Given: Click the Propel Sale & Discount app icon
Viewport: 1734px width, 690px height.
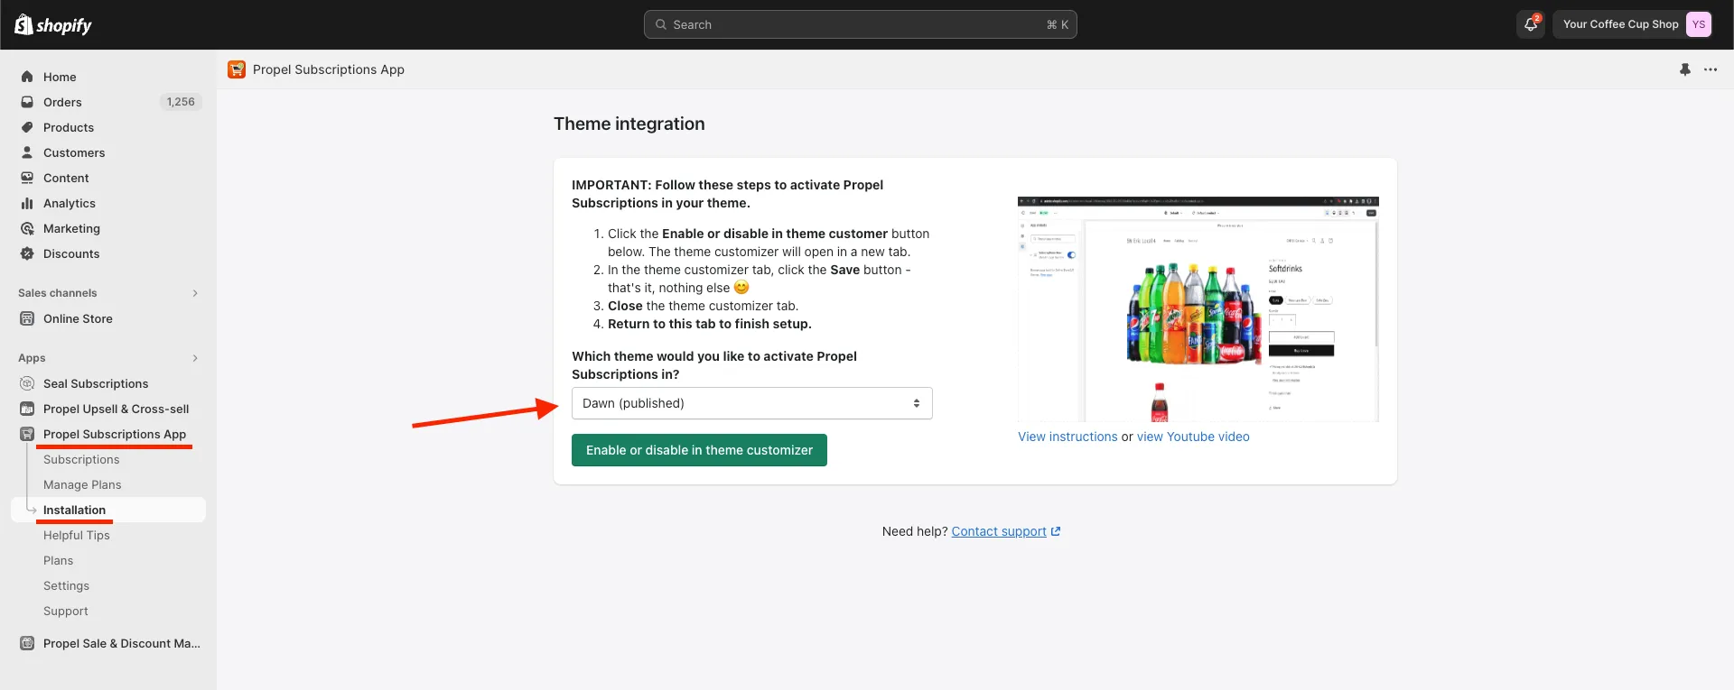Looking at the screenshot, I should coord(27,643).
